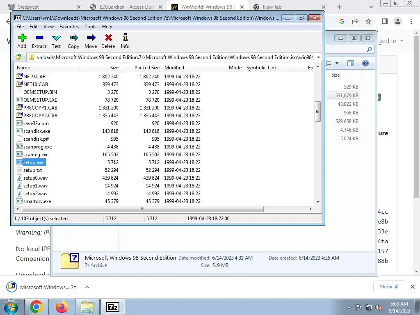
Task: Close the WinWorld Windows 98 tab
Action: click(x=242, y=7)
